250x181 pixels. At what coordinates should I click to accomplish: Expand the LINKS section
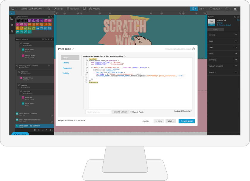tap(224, 54)
